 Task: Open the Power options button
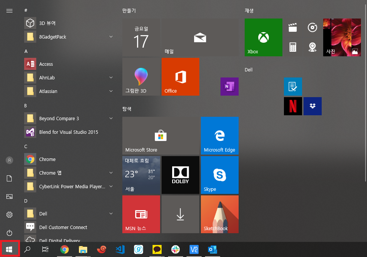click(9, 233)
